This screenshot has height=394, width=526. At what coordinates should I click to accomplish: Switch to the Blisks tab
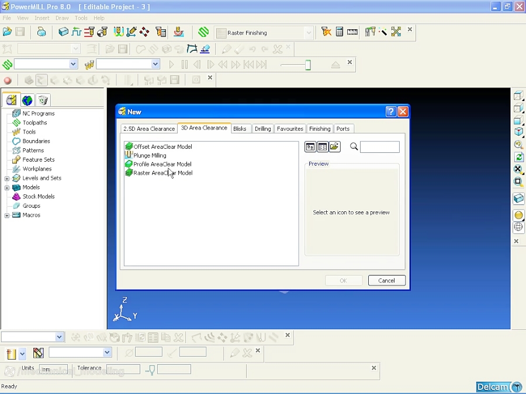point(240,128)
